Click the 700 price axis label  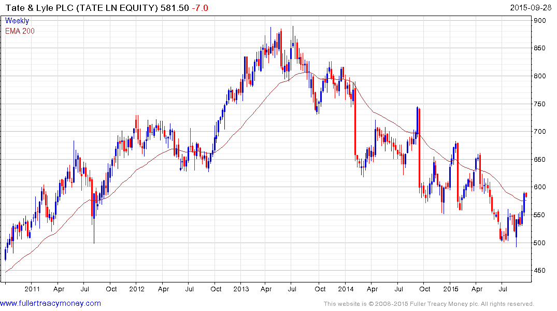coord(540,132)
